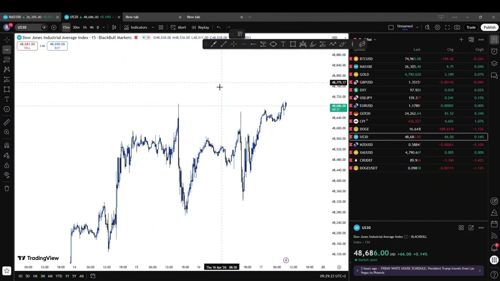Open the user profile avatar menu
Viewport: 500px width, 281px height.
pos(7,27)
